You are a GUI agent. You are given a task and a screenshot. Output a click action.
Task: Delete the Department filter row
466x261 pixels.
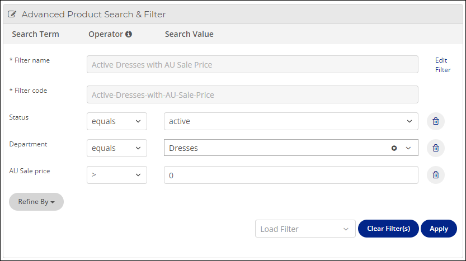tap(436, 148)
